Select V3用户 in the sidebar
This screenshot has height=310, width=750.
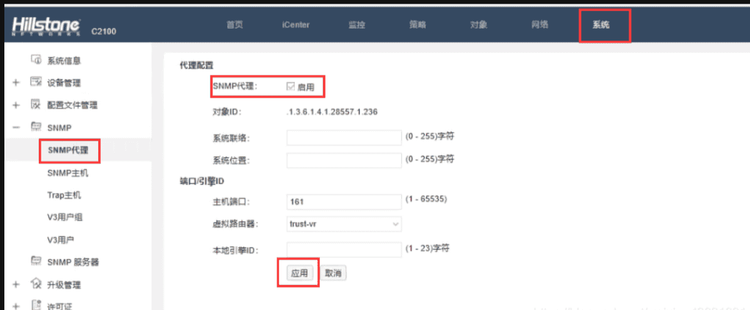click(x=61, y=240)
